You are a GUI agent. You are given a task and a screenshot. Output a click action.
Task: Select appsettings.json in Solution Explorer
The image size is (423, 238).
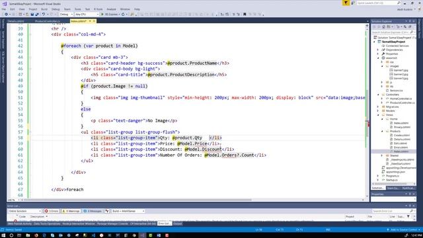pos(395,172)
